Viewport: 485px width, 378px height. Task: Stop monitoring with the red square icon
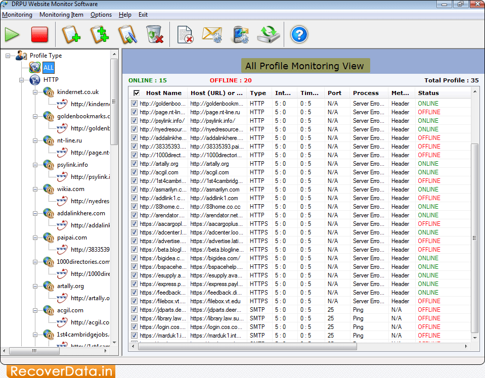click(x=39, y=34)
